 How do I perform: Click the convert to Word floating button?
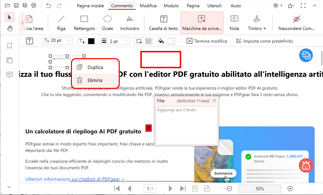coord(306,55)
